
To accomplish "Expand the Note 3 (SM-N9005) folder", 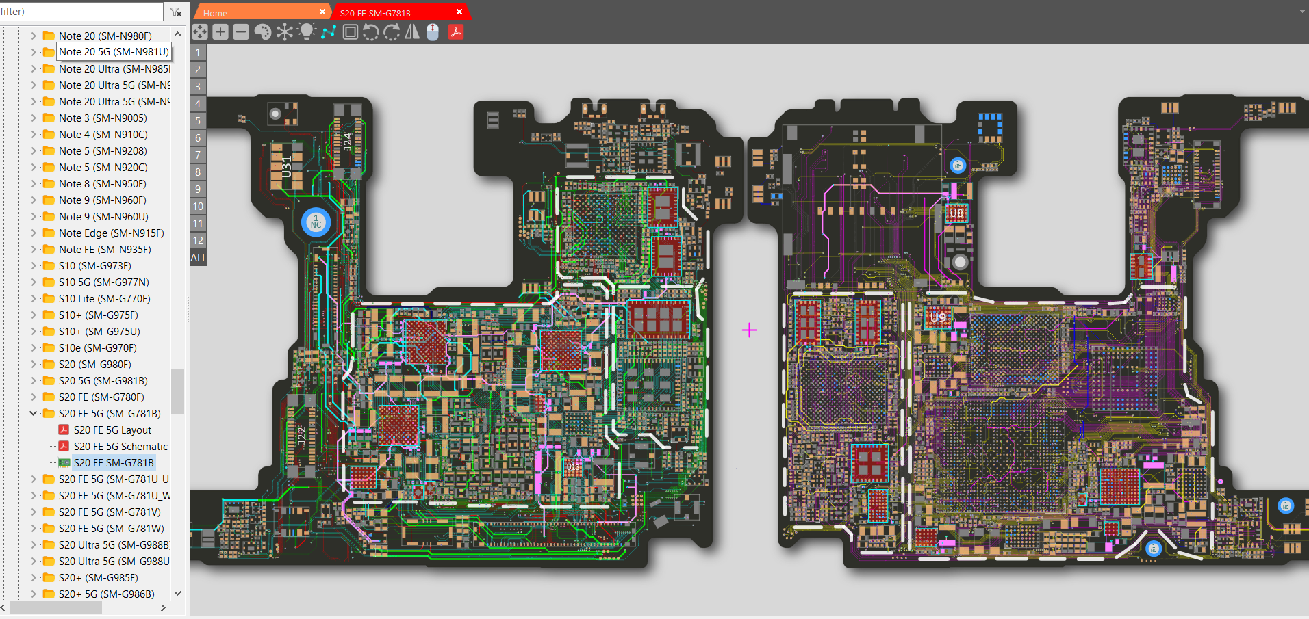I will 33,118.
